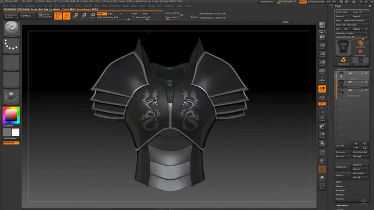This screenshot has width=374, height=210.
Task: Click the BPR render icon
Action: [322, 25]
